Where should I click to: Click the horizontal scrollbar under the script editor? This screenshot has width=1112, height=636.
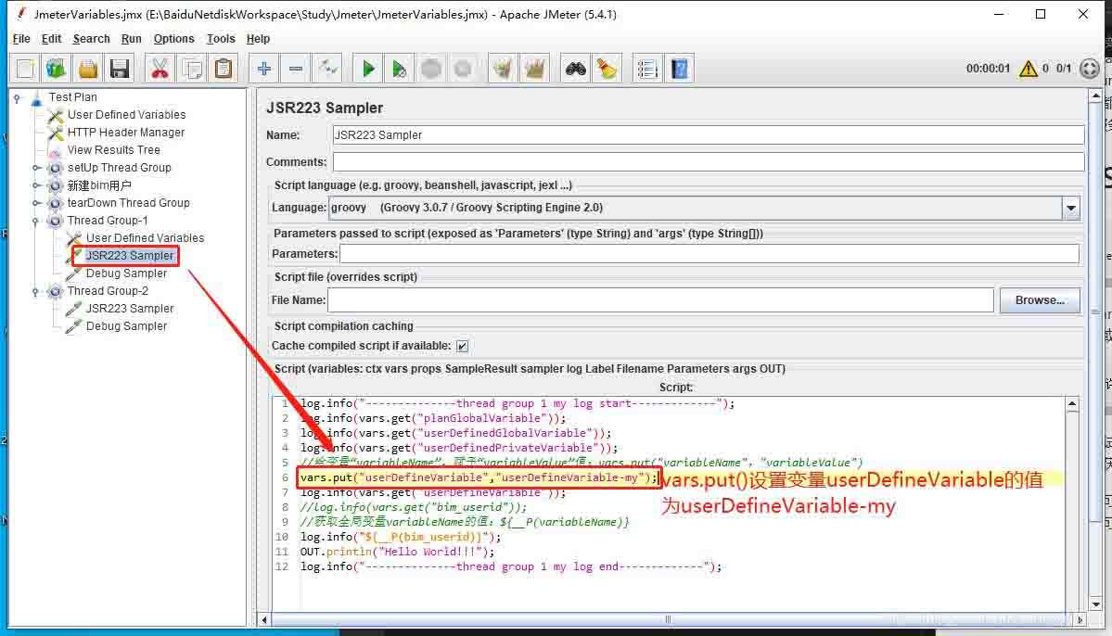[666, 619]
